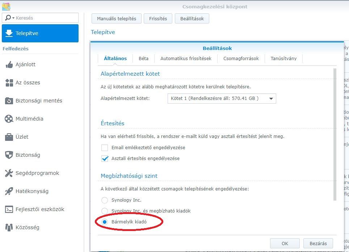Open the Alapértelmezett kötet dropdown
The image size is (349, 252).
pos(222,98)
